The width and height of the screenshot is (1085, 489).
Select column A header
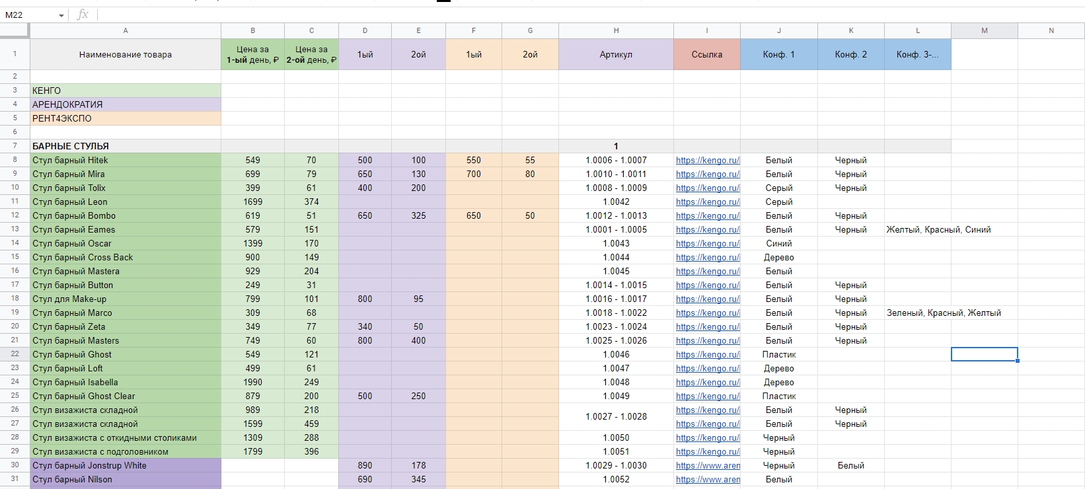(x=126, y=30)
